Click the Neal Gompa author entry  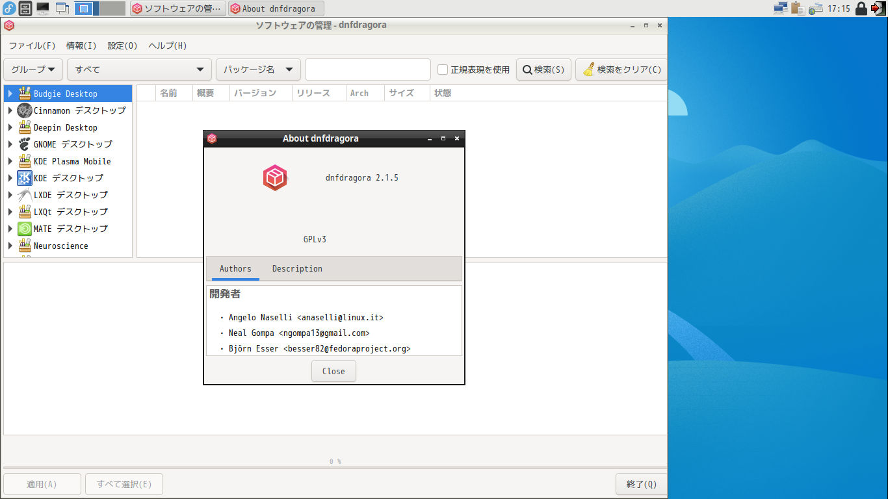[299, 333]
